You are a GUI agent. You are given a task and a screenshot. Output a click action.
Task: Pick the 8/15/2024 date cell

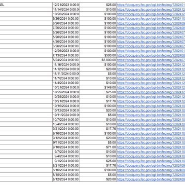(66, 175)
